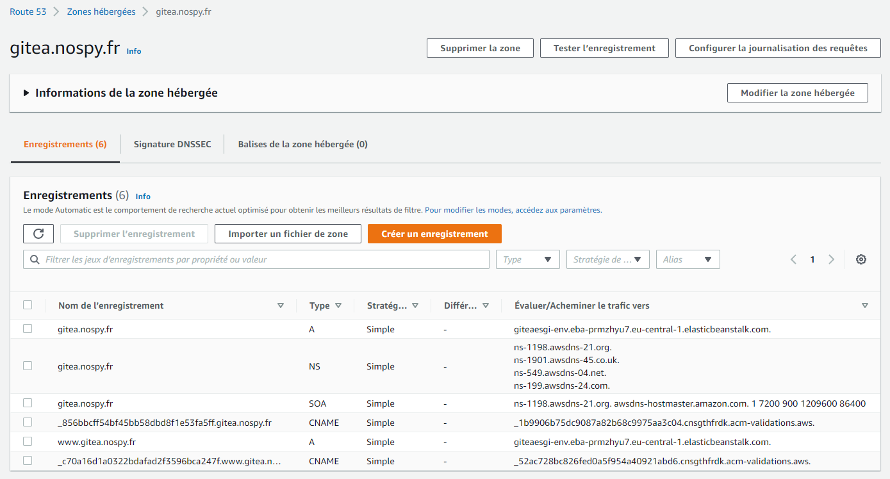
Task: Sort by Type column arrow
Action: click(338, 306)
